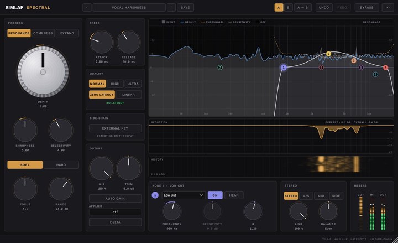
Task: Select the Hard knee mode
Action: (x=61, y=165)
